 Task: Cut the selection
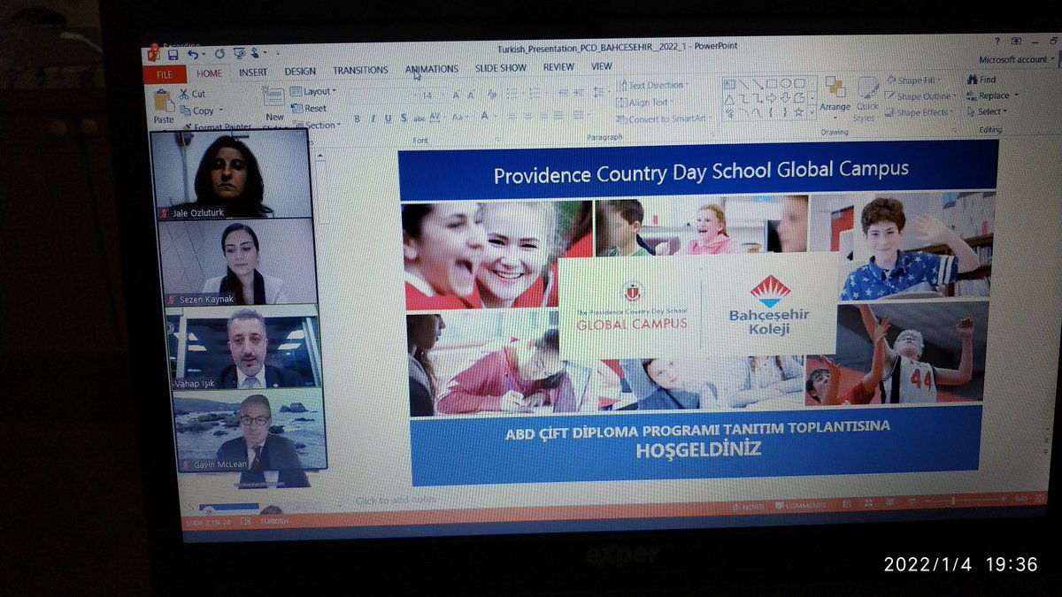click(x=192, y=94)
